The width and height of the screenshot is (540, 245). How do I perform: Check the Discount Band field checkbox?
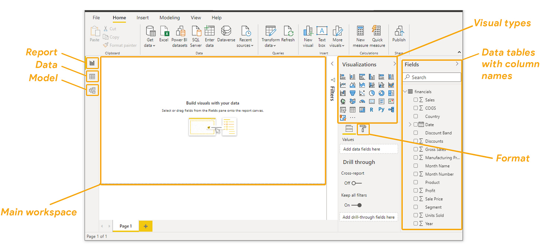pos(416,133)
